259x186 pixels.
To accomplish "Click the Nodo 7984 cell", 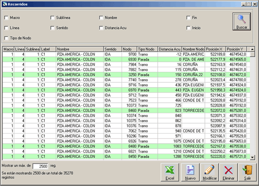I will point(129,64).
